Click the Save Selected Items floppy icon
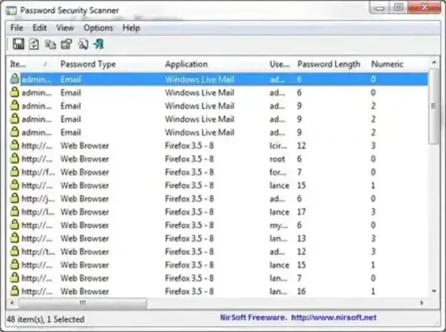 [x=18, y=44]
